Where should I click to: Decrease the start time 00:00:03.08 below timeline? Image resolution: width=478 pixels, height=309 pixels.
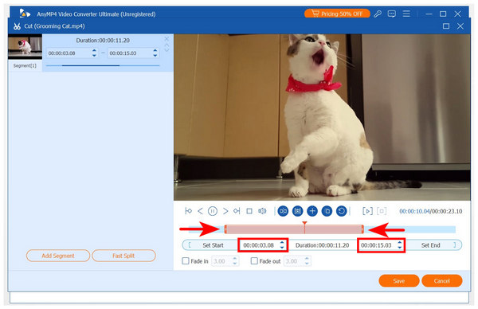coord(282,247)
